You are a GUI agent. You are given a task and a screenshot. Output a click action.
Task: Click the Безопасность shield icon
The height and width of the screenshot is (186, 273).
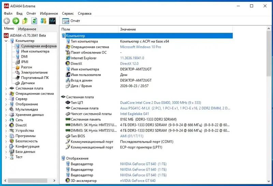[x=12, y=141]
